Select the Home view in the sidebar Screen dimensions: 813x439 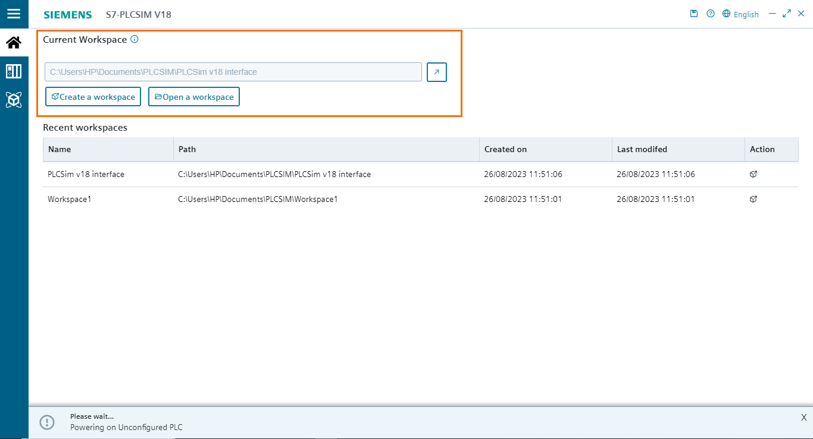[x=14, y=42]
